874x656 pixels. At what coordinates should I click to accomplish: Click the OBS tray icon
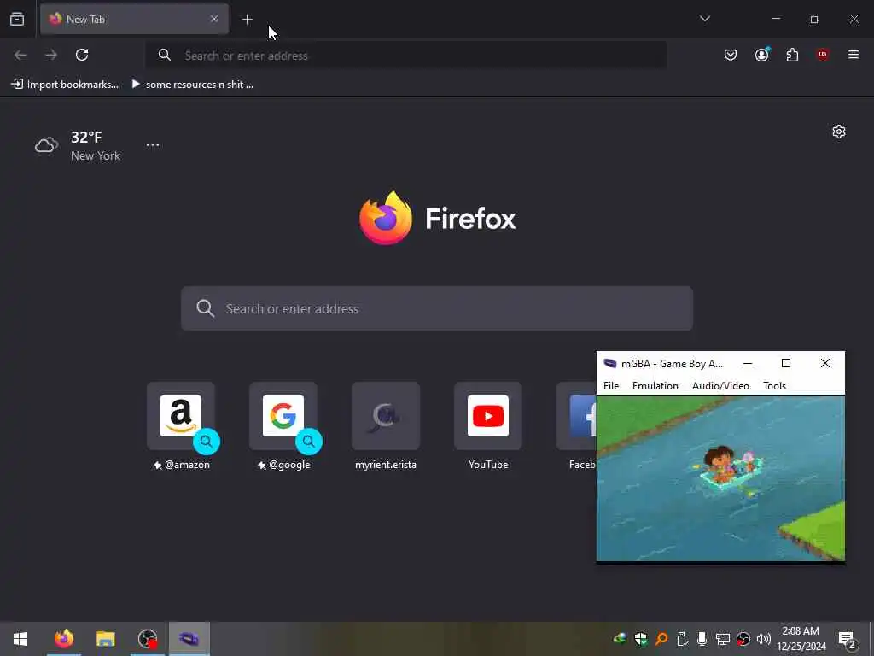743,639
